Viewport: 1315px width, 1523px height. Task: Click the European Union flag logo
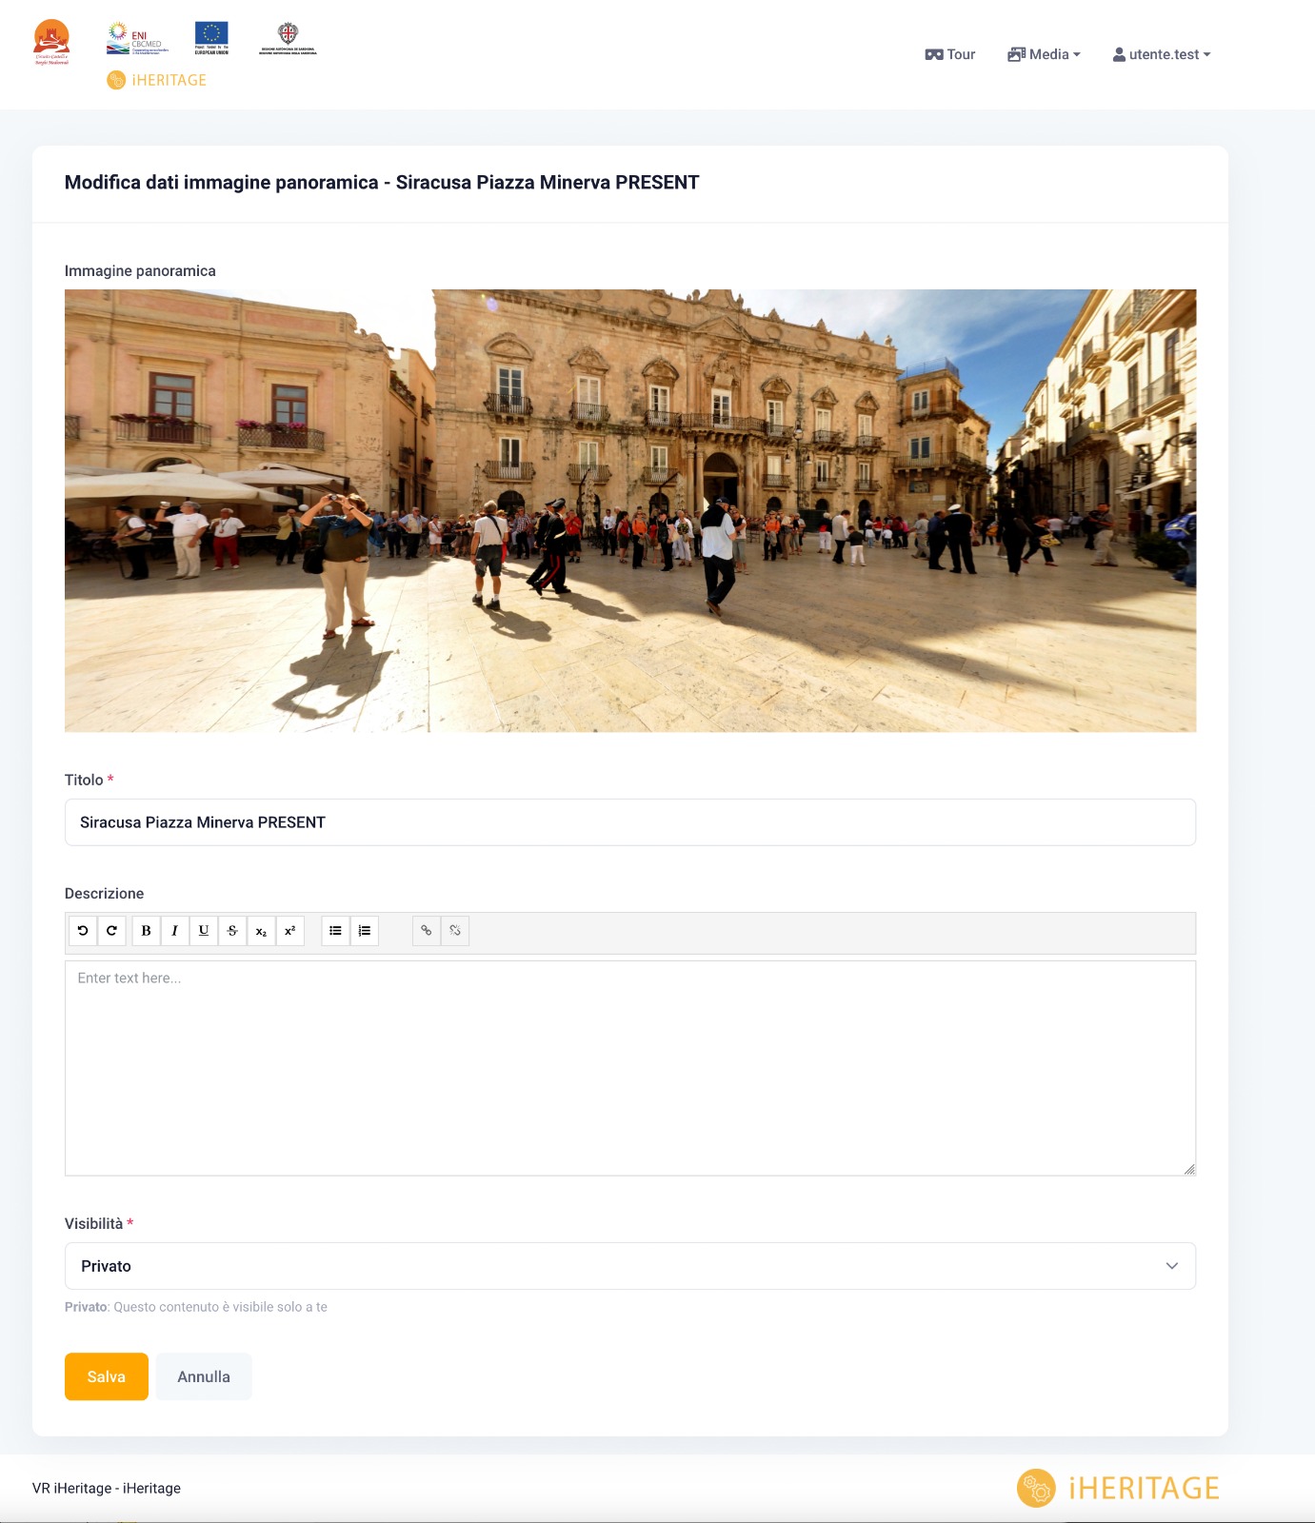211,38
